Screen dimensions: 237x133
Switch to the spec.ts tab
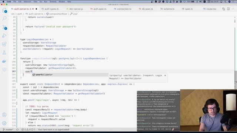(x=189, y=9)
